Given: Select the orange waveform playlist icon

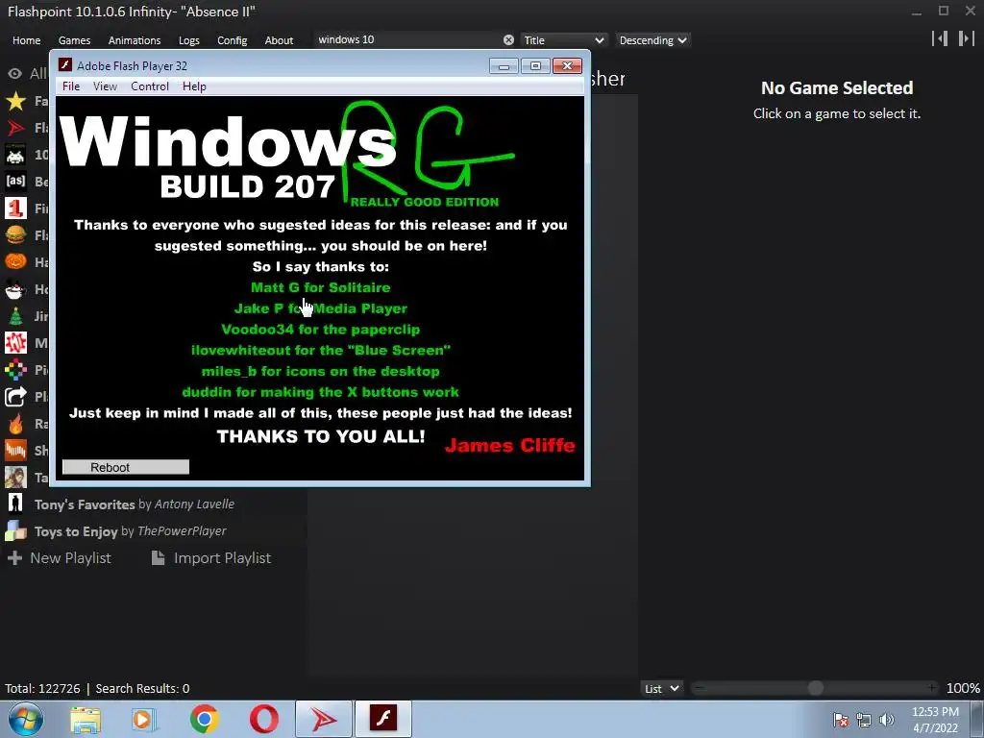Looking at the screenshot, I should click(15, 450).
